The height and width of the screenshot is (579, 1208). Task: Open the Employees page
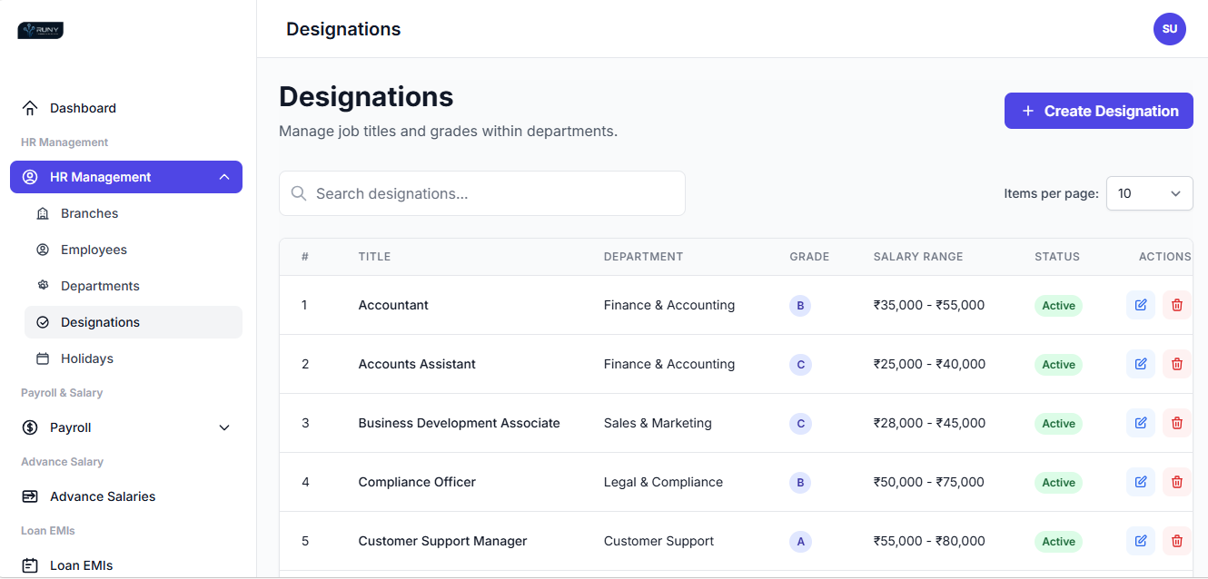(134, 250)
